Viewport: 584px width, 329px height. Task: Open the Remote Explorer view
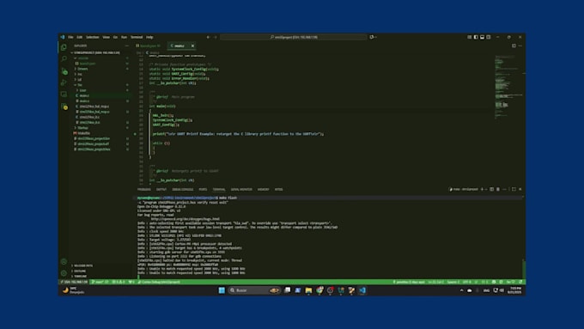64,94
